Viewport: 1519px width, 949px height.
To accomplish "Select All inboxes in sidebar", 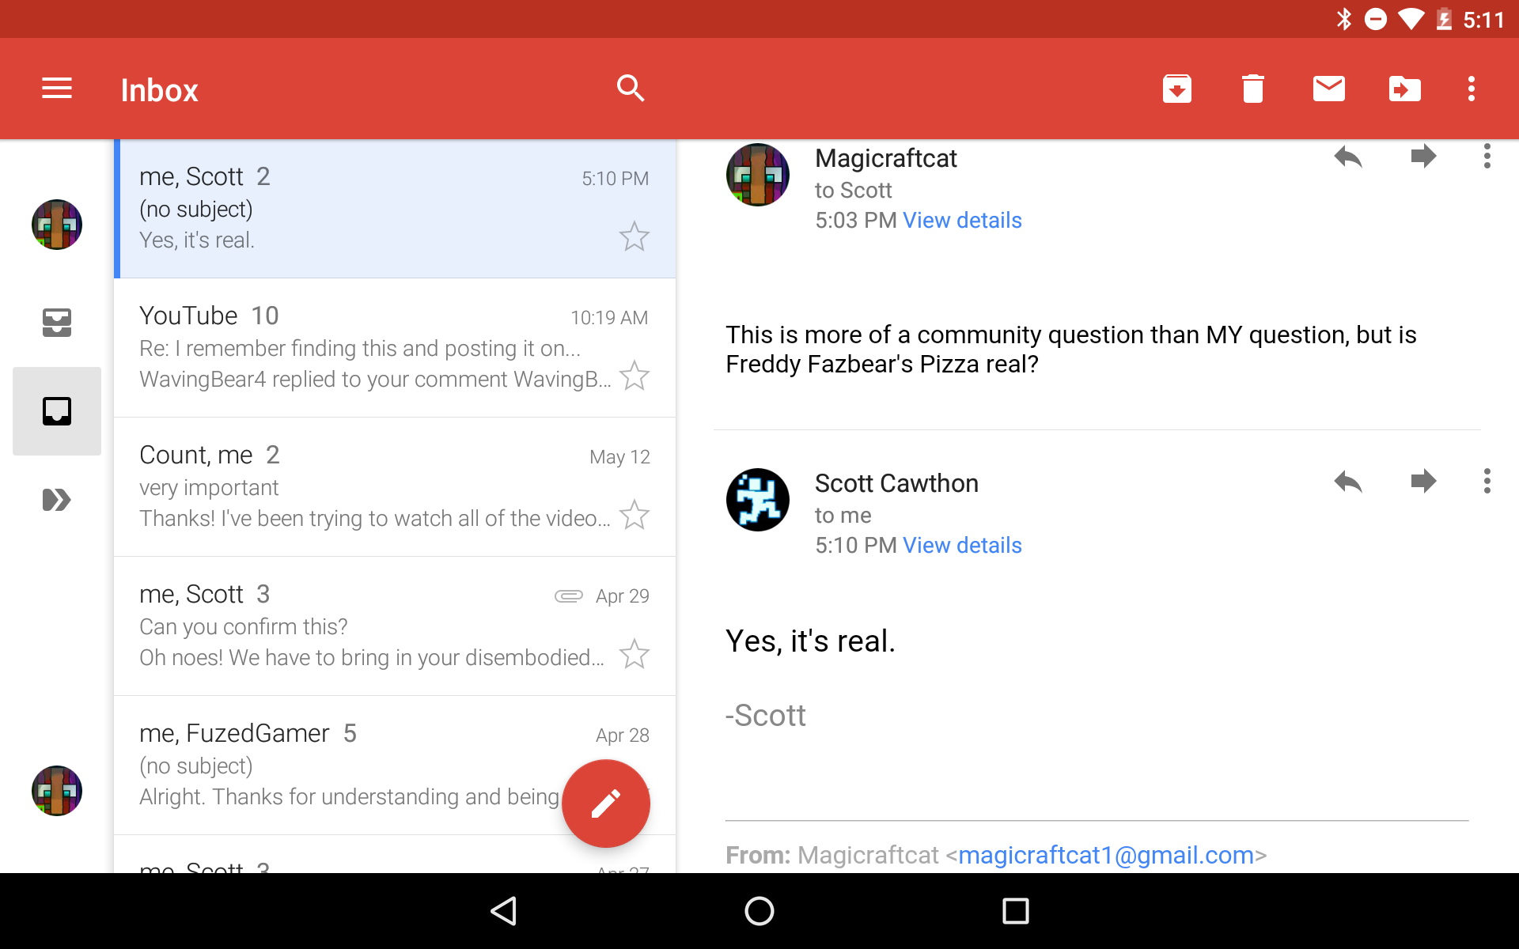I will pyautogui.click(x=57, y=323).
